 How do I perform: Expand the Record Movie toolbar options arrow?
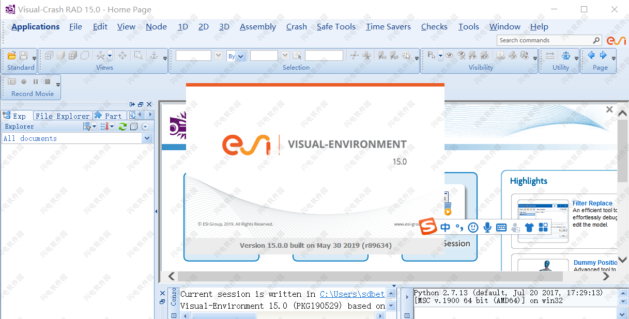click(58, 85)
